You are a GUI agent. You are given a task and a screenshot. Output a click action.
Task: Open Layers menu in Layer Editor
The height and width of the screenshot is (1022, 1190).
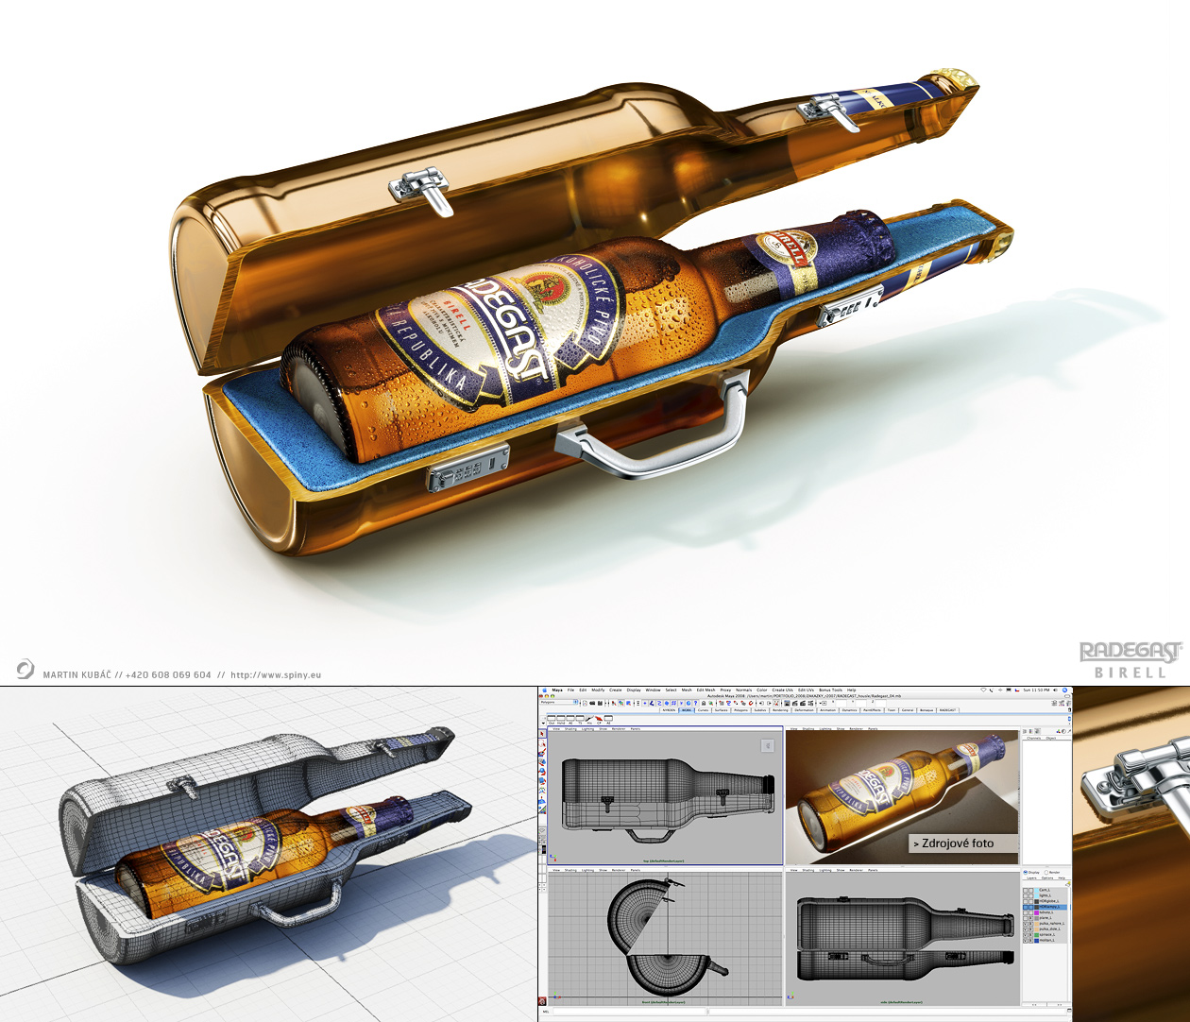pos(1031,877)
